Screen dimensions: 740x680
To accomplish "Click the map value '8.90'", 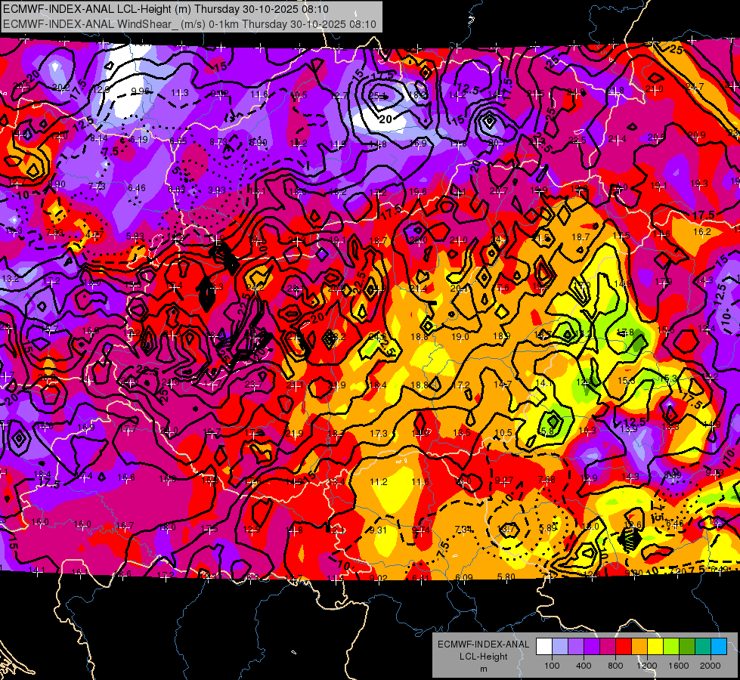I will point(57,184).
